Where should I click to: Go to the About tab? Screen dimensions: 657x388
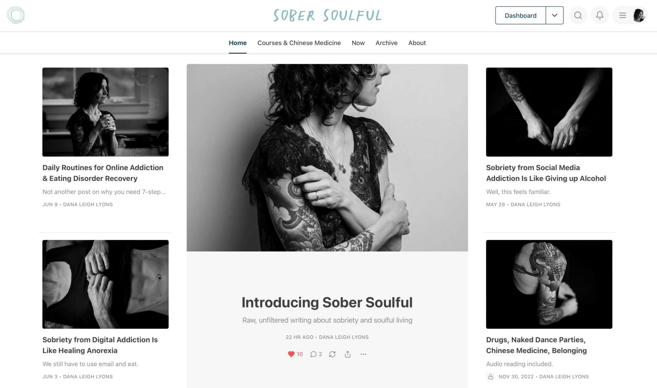point(417,43)
